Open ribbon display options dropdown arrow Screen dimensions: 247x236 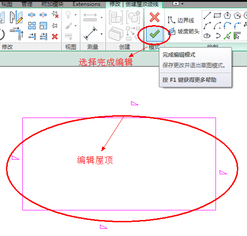coord(183,4)
